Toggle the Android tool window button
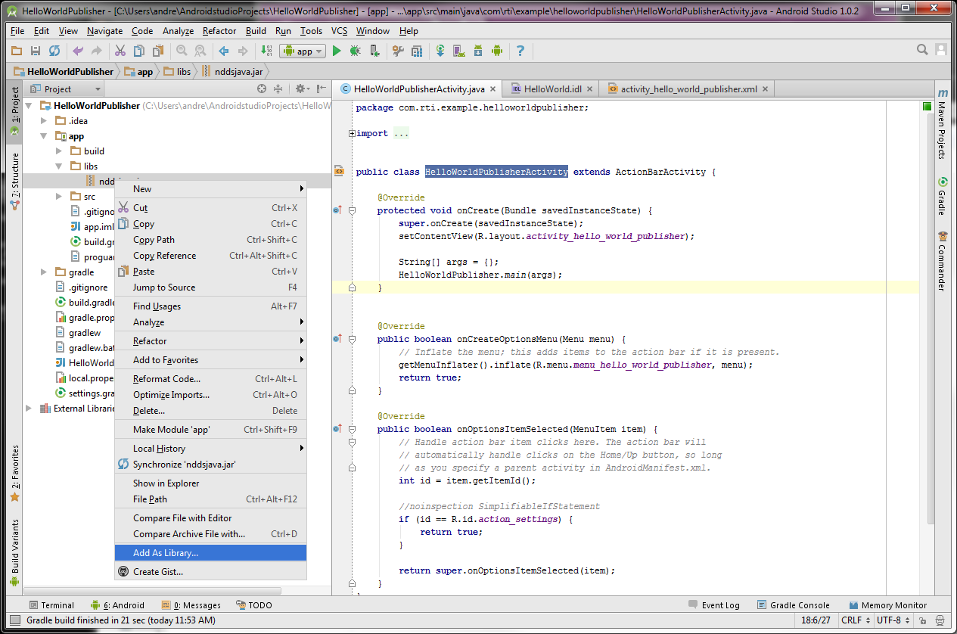Screen dimensions: 957x634 pyautogui.click(x=117, y=605)
